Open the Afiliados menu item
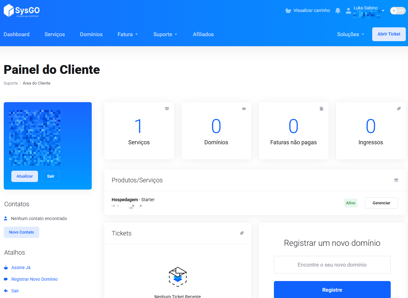 tap(203, 34)
